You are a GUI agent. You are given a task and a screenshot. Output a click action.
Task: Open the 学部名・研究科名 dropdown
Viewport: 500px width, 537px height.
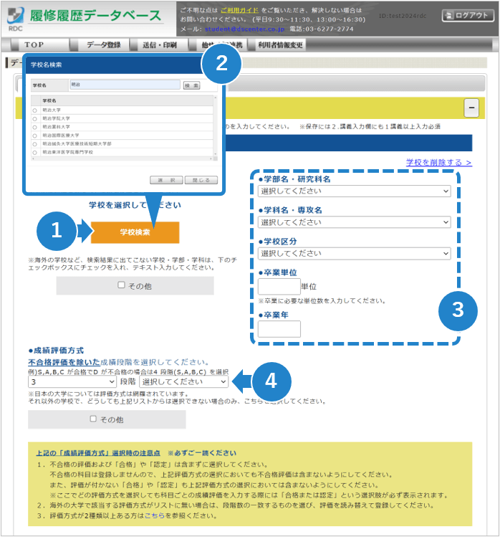point(354,191)
